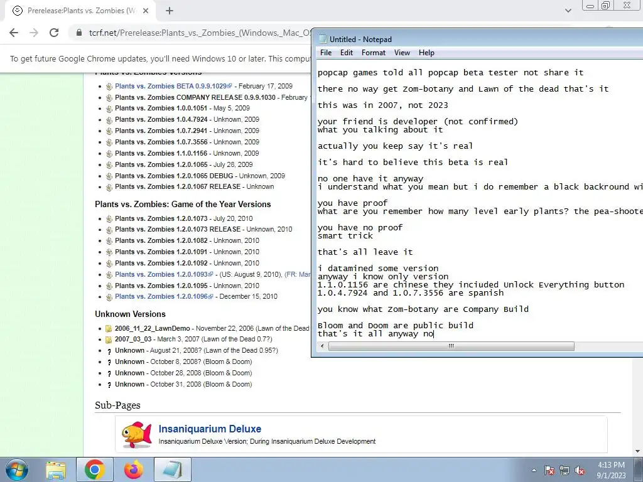Click 'Sub-Pages' heading

coord(117,405)
